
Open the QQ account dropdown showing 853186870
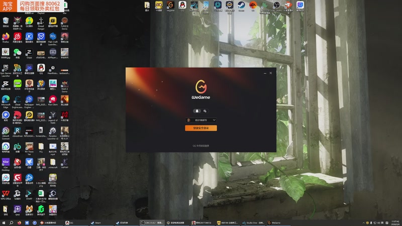[x=200, y=120]
